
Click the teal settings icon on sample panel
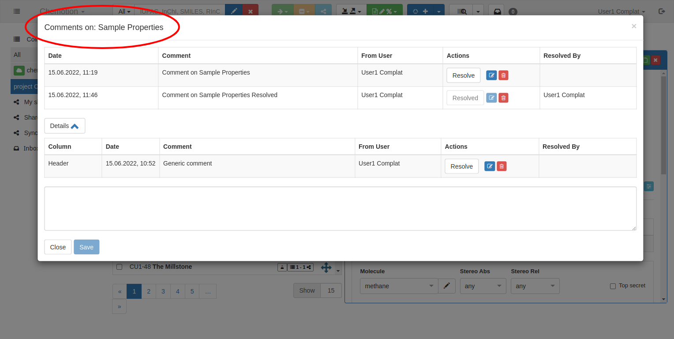click(x=649, y=186)
